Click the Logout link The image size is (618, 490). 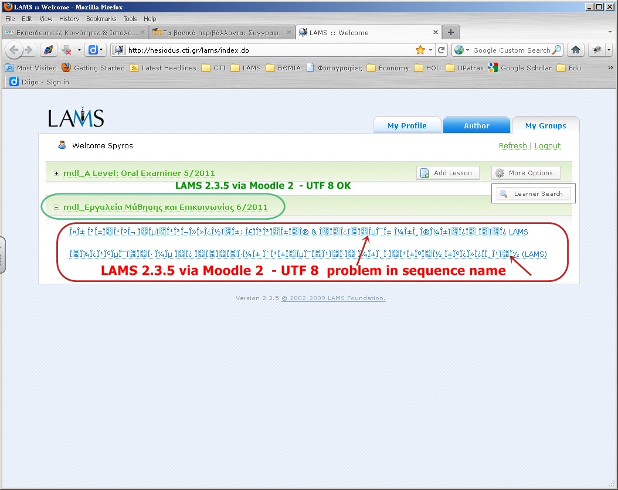point(547,145)
